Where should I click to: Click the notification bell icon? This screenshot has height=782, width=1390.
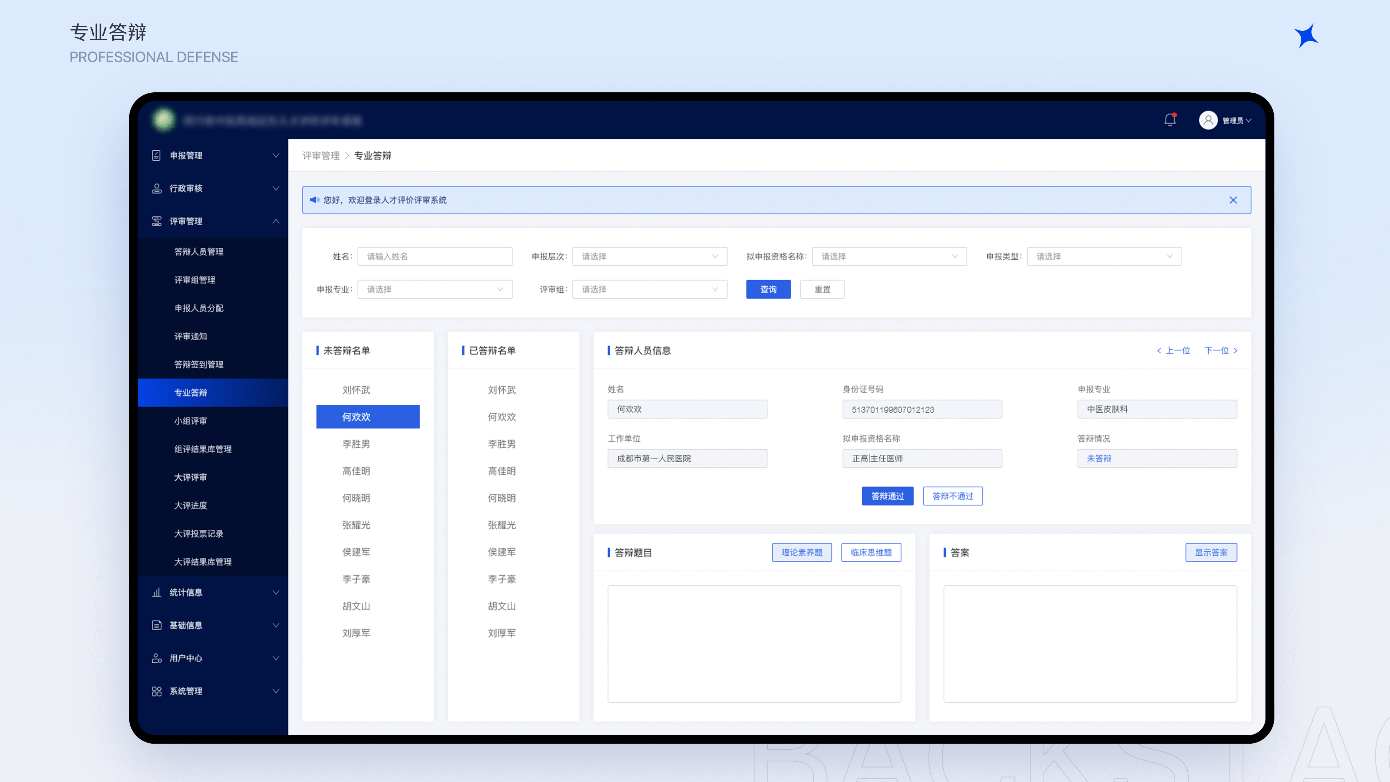tap(1169, 120)
